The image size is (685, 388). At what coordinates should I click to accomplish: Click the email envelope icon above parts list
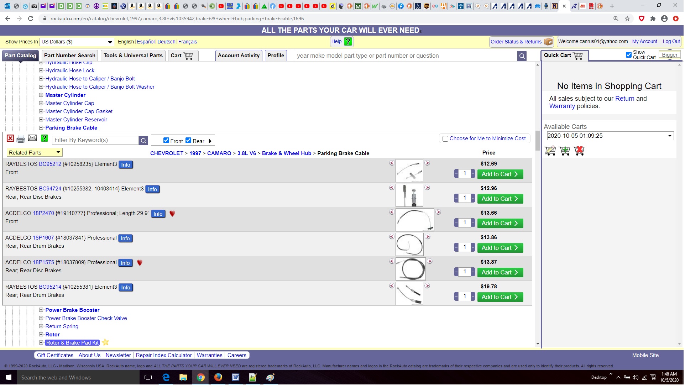tap(32, 138)
